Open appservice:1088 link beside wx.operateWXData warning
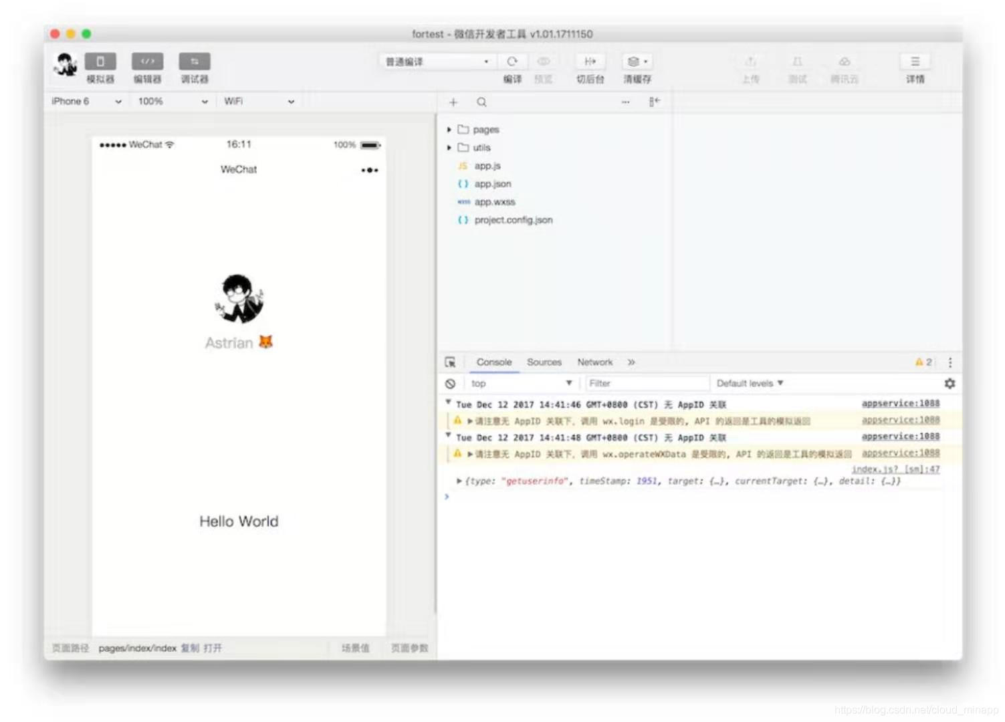Image resolution: width=1005 pixels, height=722 pixels. (x=901, y=453)
